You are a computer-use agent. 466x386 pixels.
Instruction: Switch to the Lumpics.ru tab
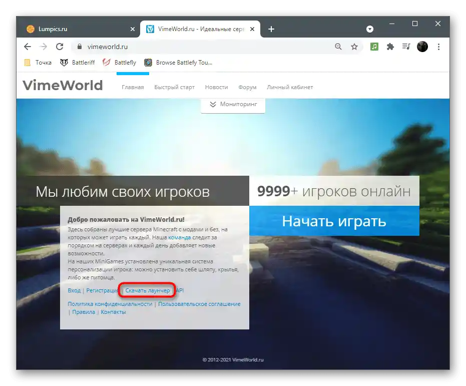[x=78, y=29]
